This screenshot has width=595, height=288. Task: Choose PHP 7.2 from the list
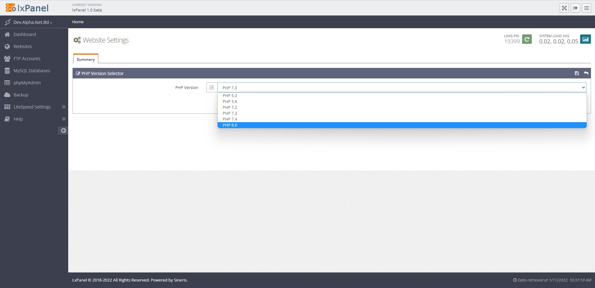click(402, 107)
